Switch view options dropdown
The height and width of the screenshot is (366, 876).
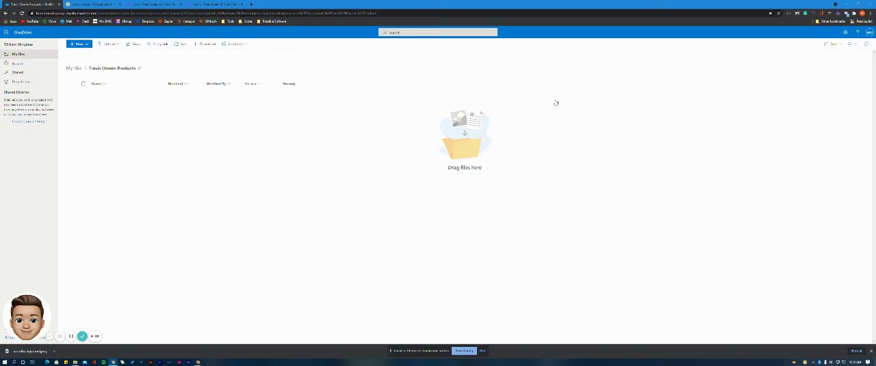click(852, 44)
